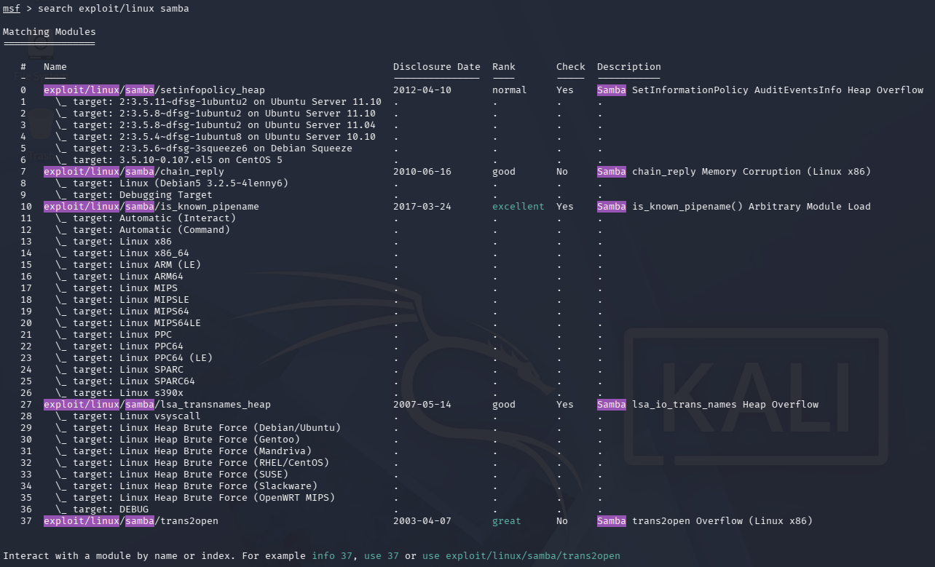This screenshot has height=567, width=935.
Task: Click the 'excellent' rank text
Action: [x=518, y=207]
